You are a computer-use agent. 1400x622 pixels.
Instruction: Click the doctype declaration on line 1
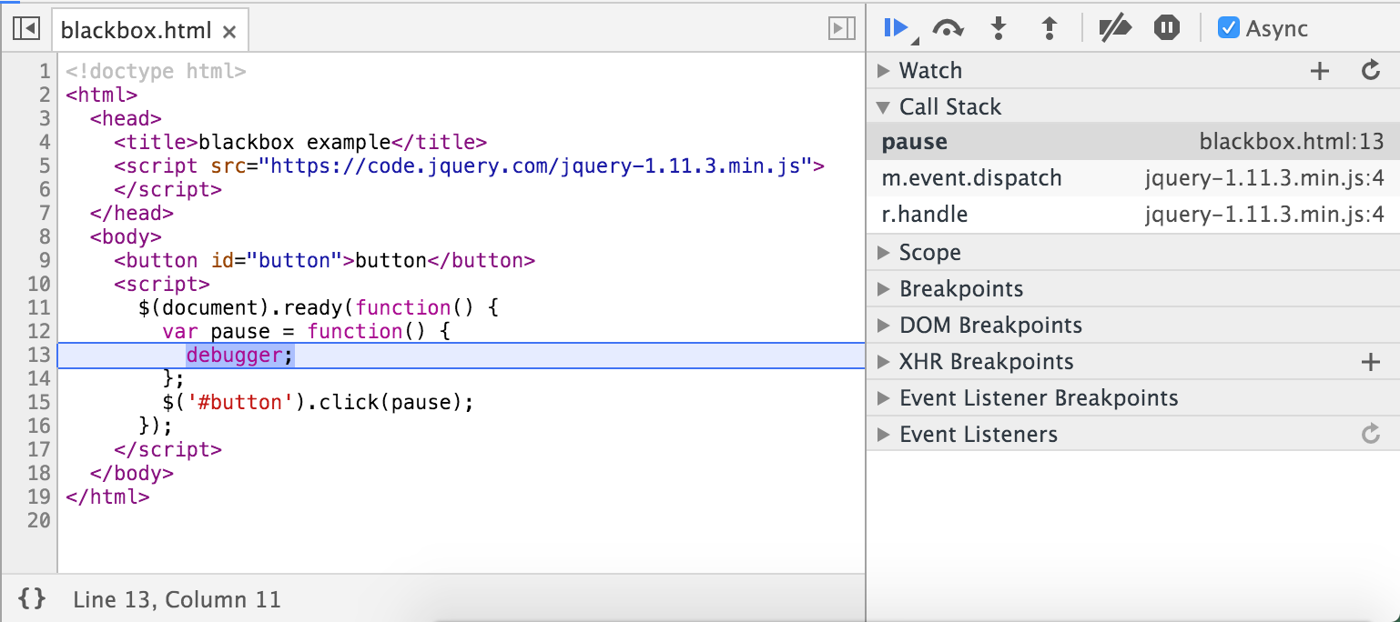click(156, 71)
